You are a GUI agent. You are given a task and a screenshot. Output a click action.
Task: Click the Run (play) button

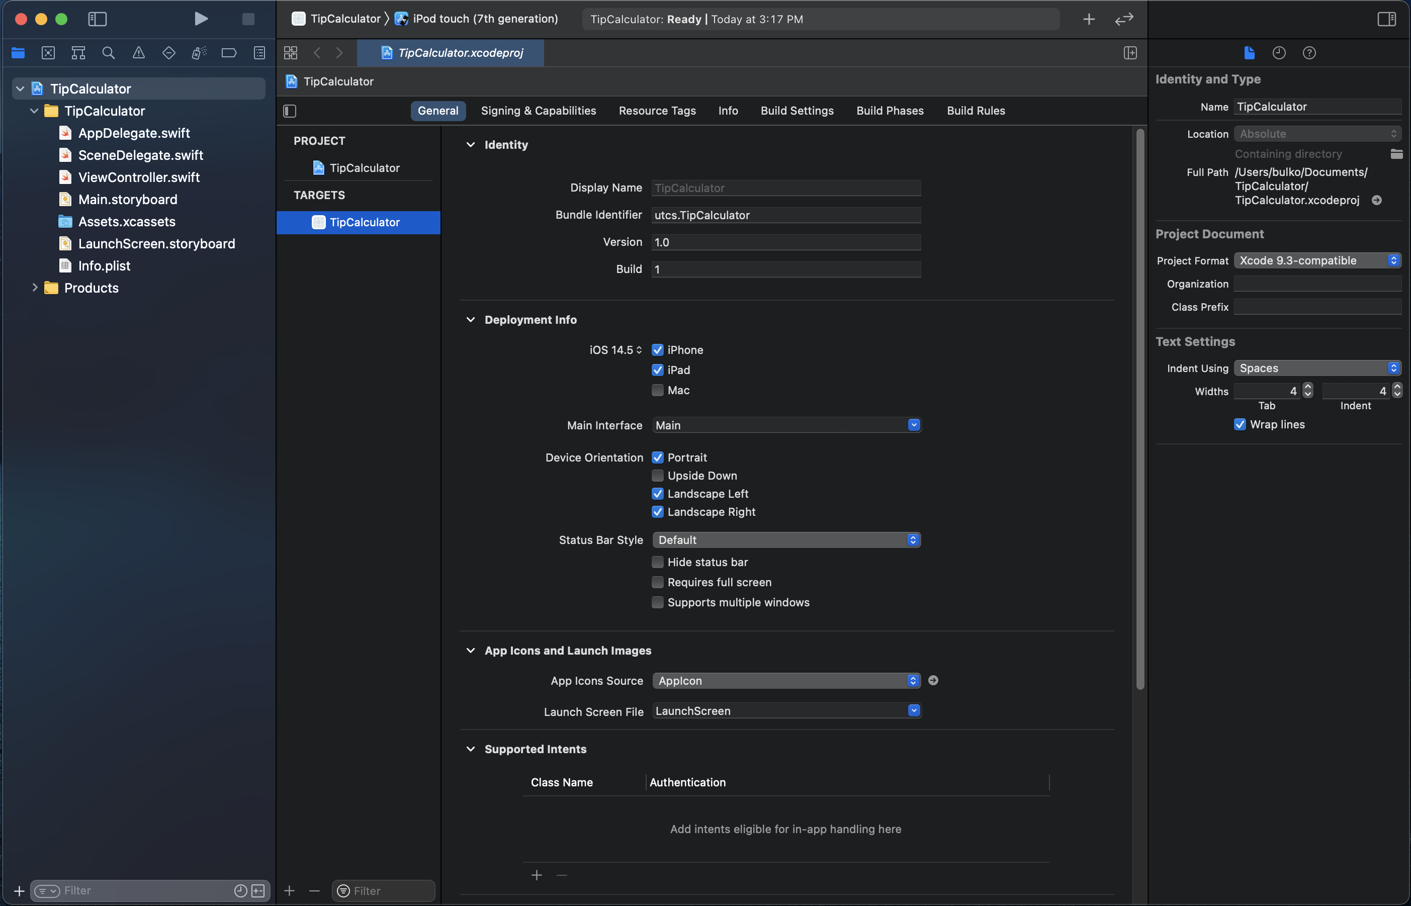[201, 19]
